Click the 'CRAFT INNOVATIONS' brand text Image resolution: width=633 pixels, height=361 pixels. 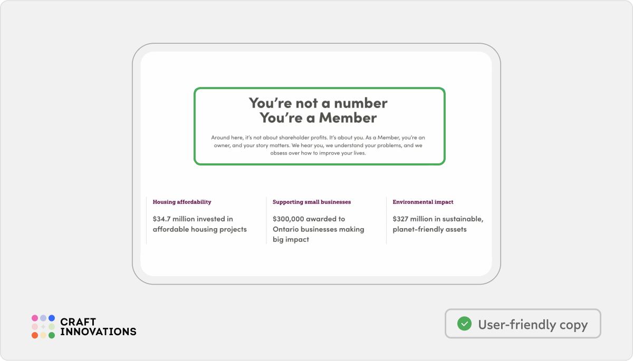click(x=98, y=327)
